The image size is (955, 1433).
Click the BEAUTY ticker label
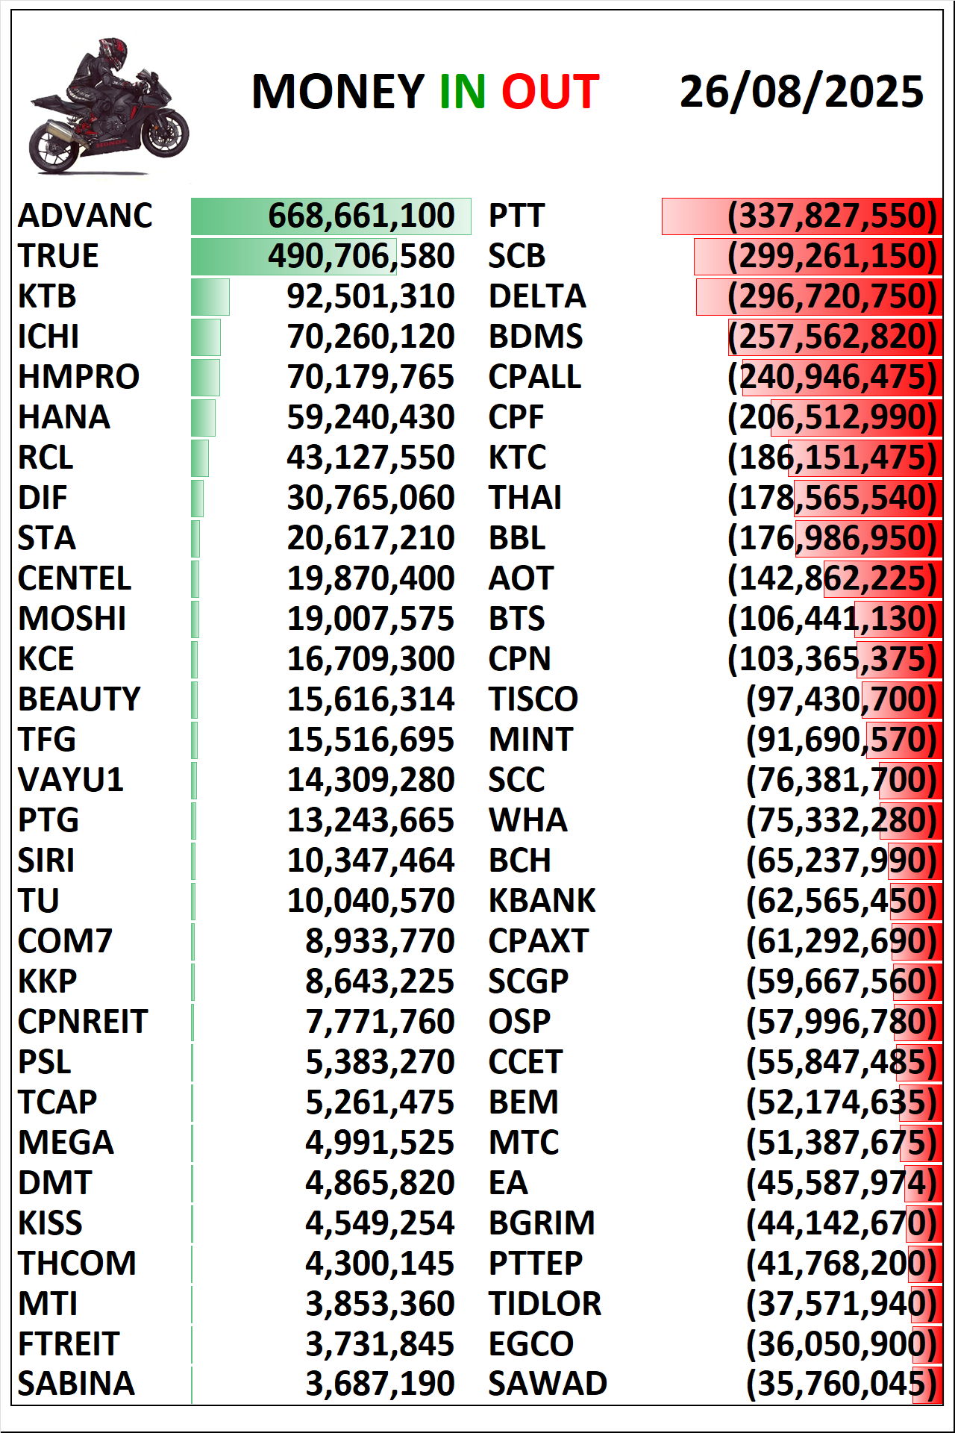pyautogui.click(x=79, y=699)
